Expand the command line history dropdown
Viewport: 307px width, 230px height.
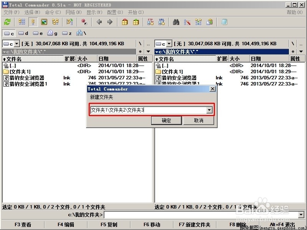pyautogui.click(x=301, y=215)
